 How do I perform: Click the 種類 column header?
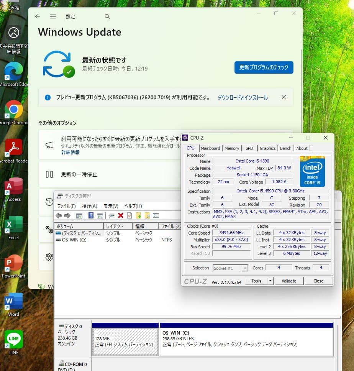pos(146,226)
